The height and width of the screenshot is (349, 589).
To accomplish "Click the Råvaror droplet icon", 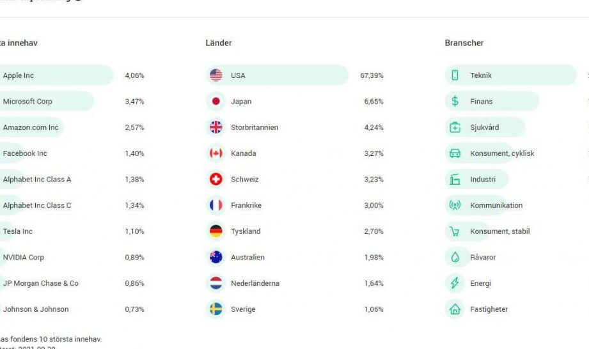I will tap(455, 257).
